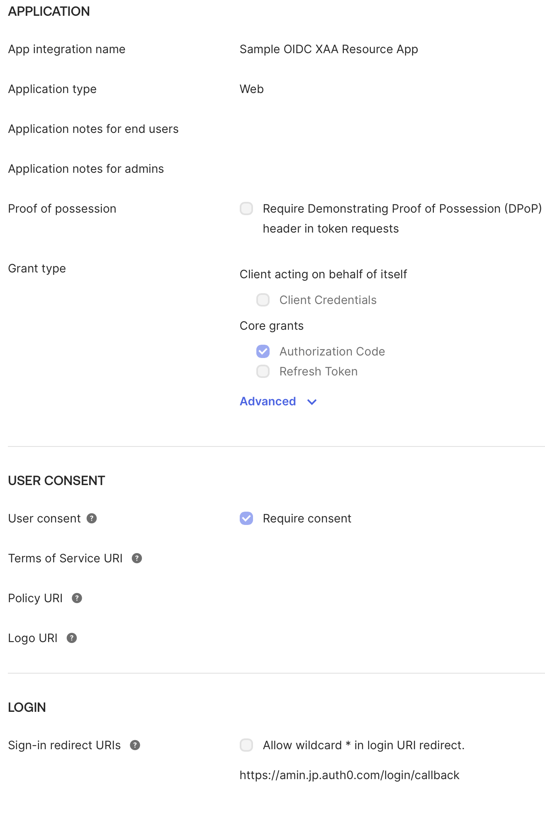Toggle the Require consent checkbox

tap(246, 518)
